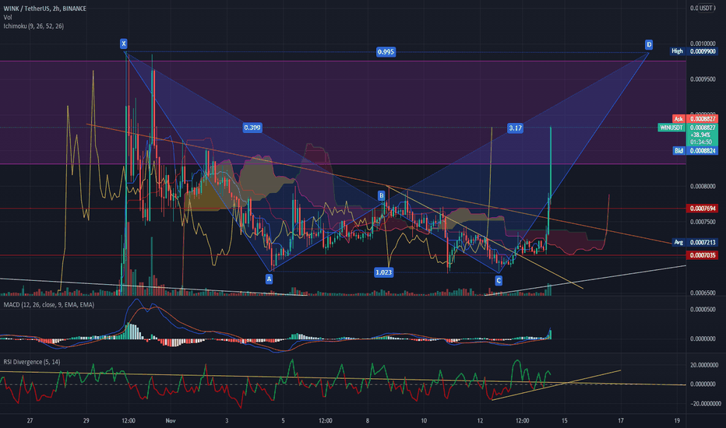Click the RSI 20.0000000 axis value
Viewport: 726px width, 428px height.
(x=705, y=365)
